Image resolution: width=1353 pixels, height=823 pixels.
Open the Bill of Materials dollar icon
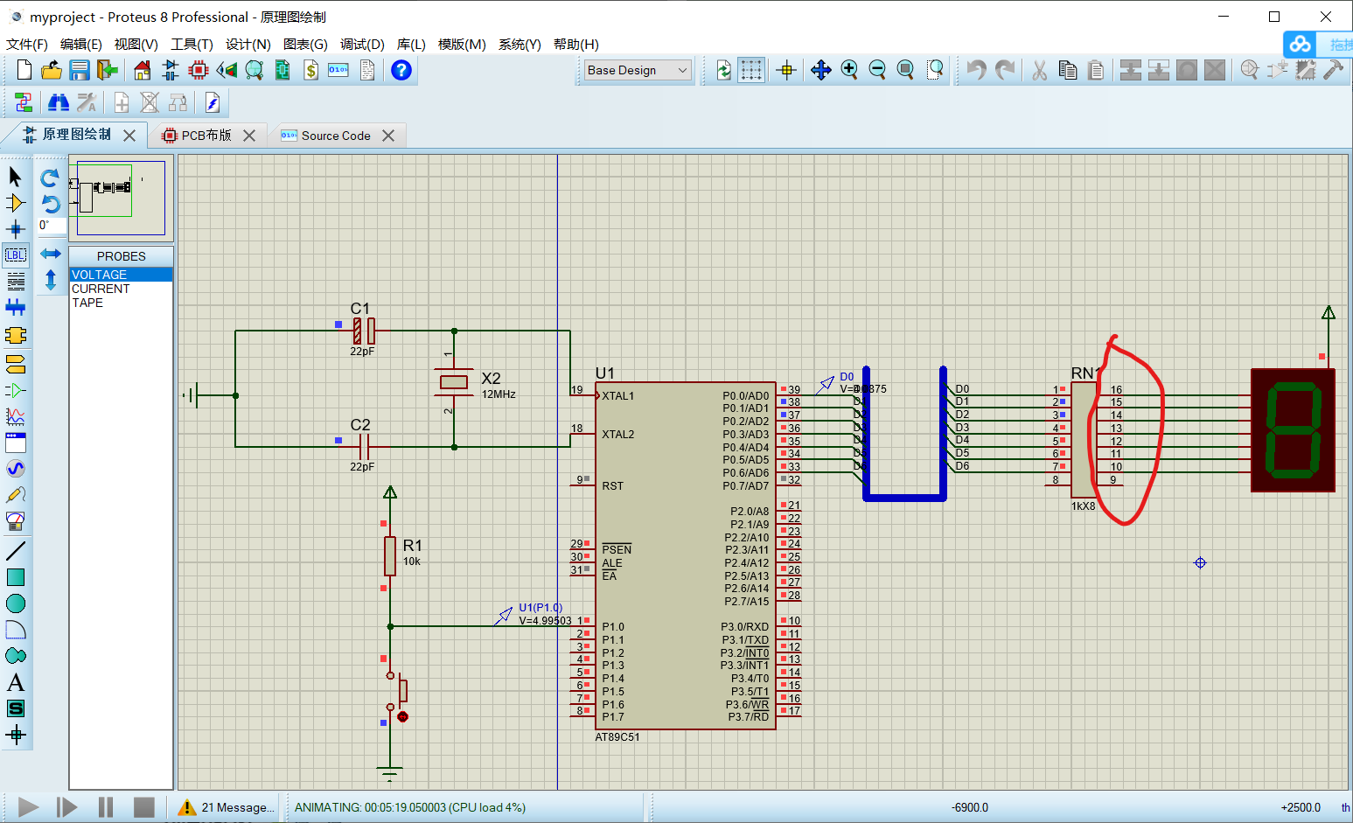(x=310, y=71)
